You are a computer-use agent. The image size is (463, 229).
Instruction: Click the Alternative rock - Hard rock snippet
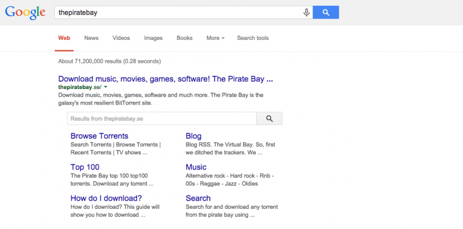pos(230,180)
